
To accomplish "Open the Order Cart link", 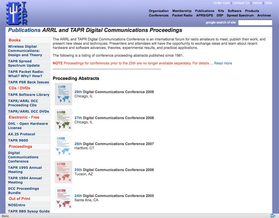I will 222,3.
